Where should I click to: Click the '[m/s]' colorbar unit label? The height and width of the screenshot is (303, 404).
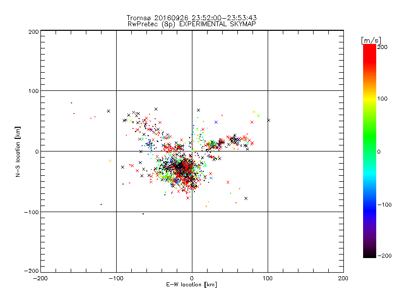371,40
